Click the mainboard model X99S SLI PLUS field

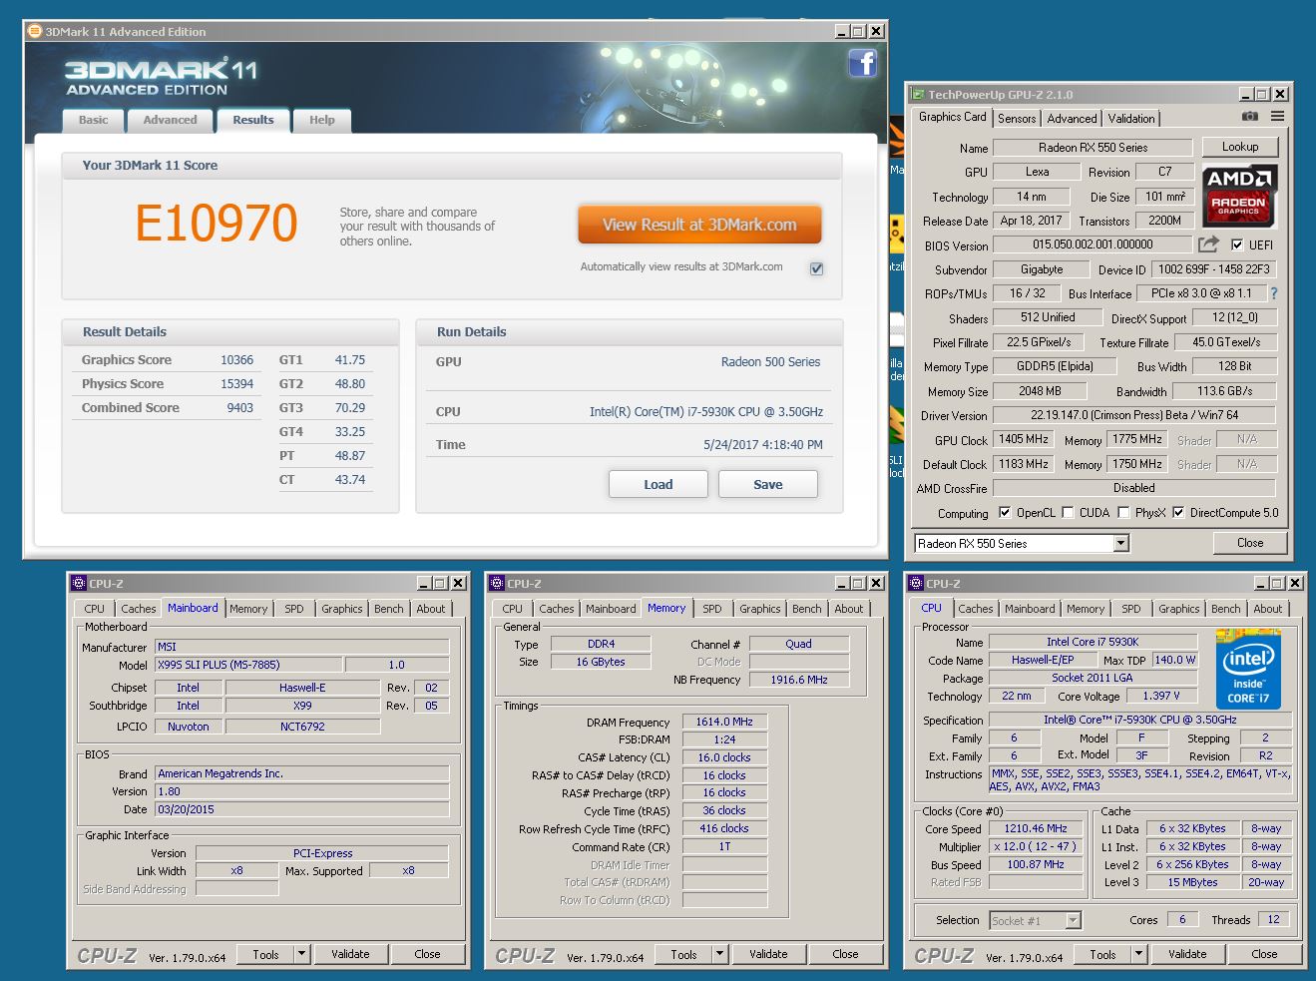[248, 665]
